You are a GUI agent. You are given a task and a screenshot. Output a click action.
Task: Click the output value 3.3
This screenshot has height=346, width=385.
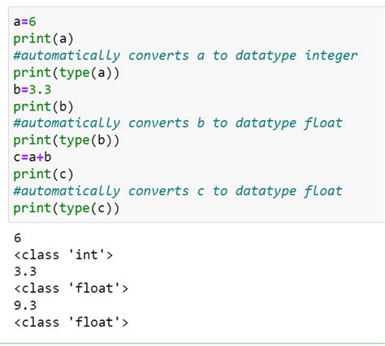[25, 271]
